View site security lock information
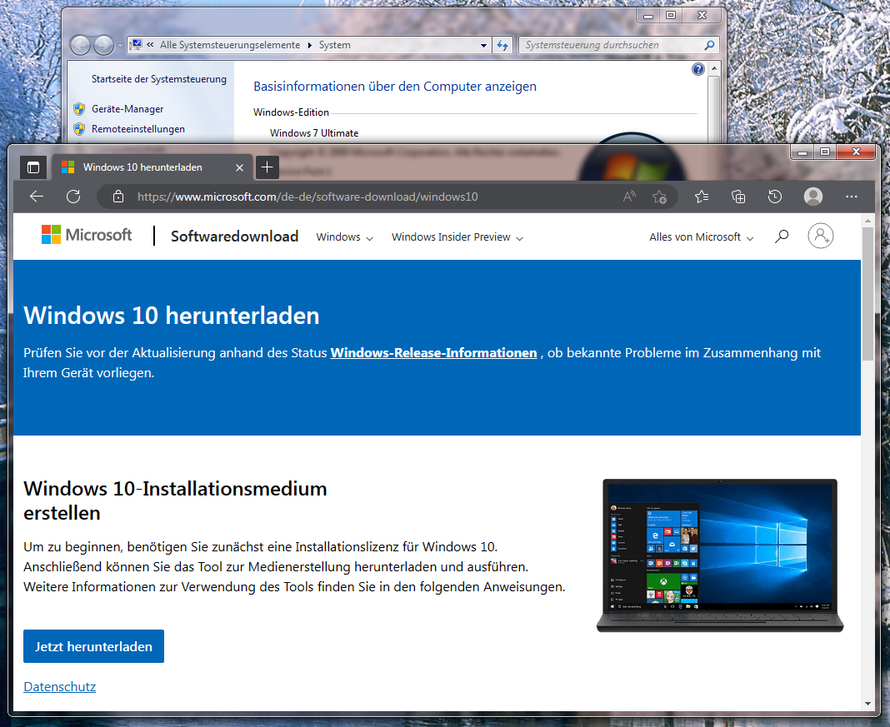This screenshot has width=890, height=727. pos(118,197)
